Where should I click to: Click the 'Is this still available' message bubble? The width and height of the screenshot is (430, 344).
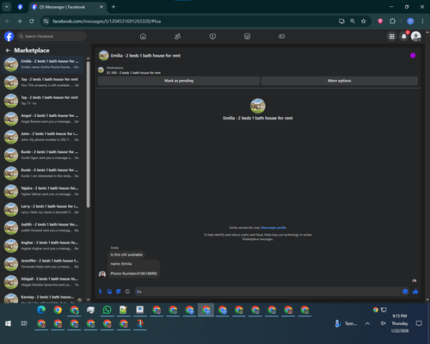pyautogui.click(x=126, y=255)
